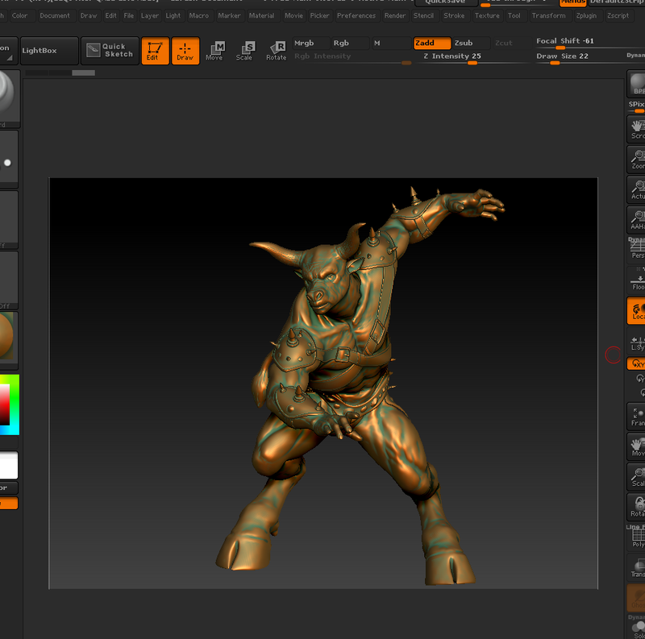645x639 pixels.
Task: Switch sculpting to Zsub
Action: click(x=472, y=44)
